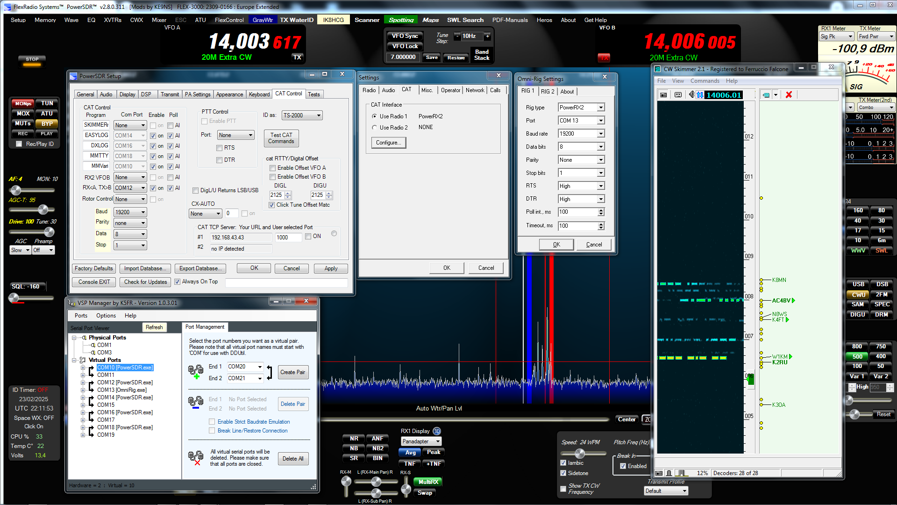This screenshot has height=505, width=897.
Task: Toggle Always On Top checkbox
Action: [177, 281]
